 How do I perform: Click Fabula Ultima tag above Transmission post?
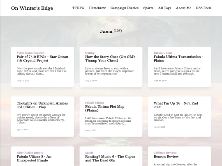point(163,53)
